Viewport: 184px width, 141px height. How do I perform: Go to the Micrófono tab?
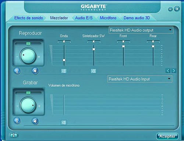click(x=108, y=18)
